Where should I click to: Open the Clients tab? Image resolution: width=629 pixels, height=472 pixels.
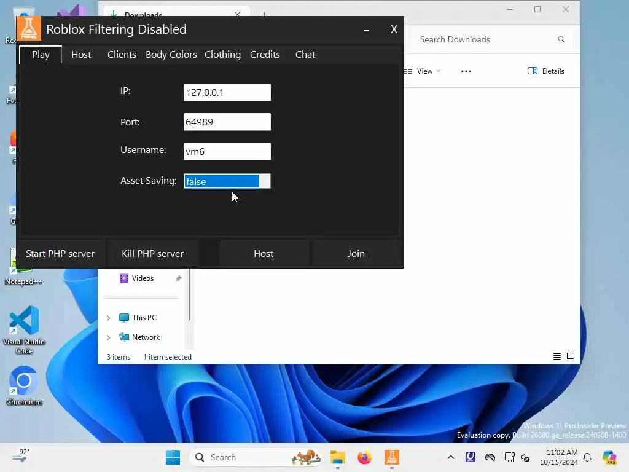[122, 55]
